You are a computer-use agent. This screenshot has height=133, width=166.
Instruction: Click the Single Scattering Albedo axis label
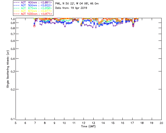point(8,69)
